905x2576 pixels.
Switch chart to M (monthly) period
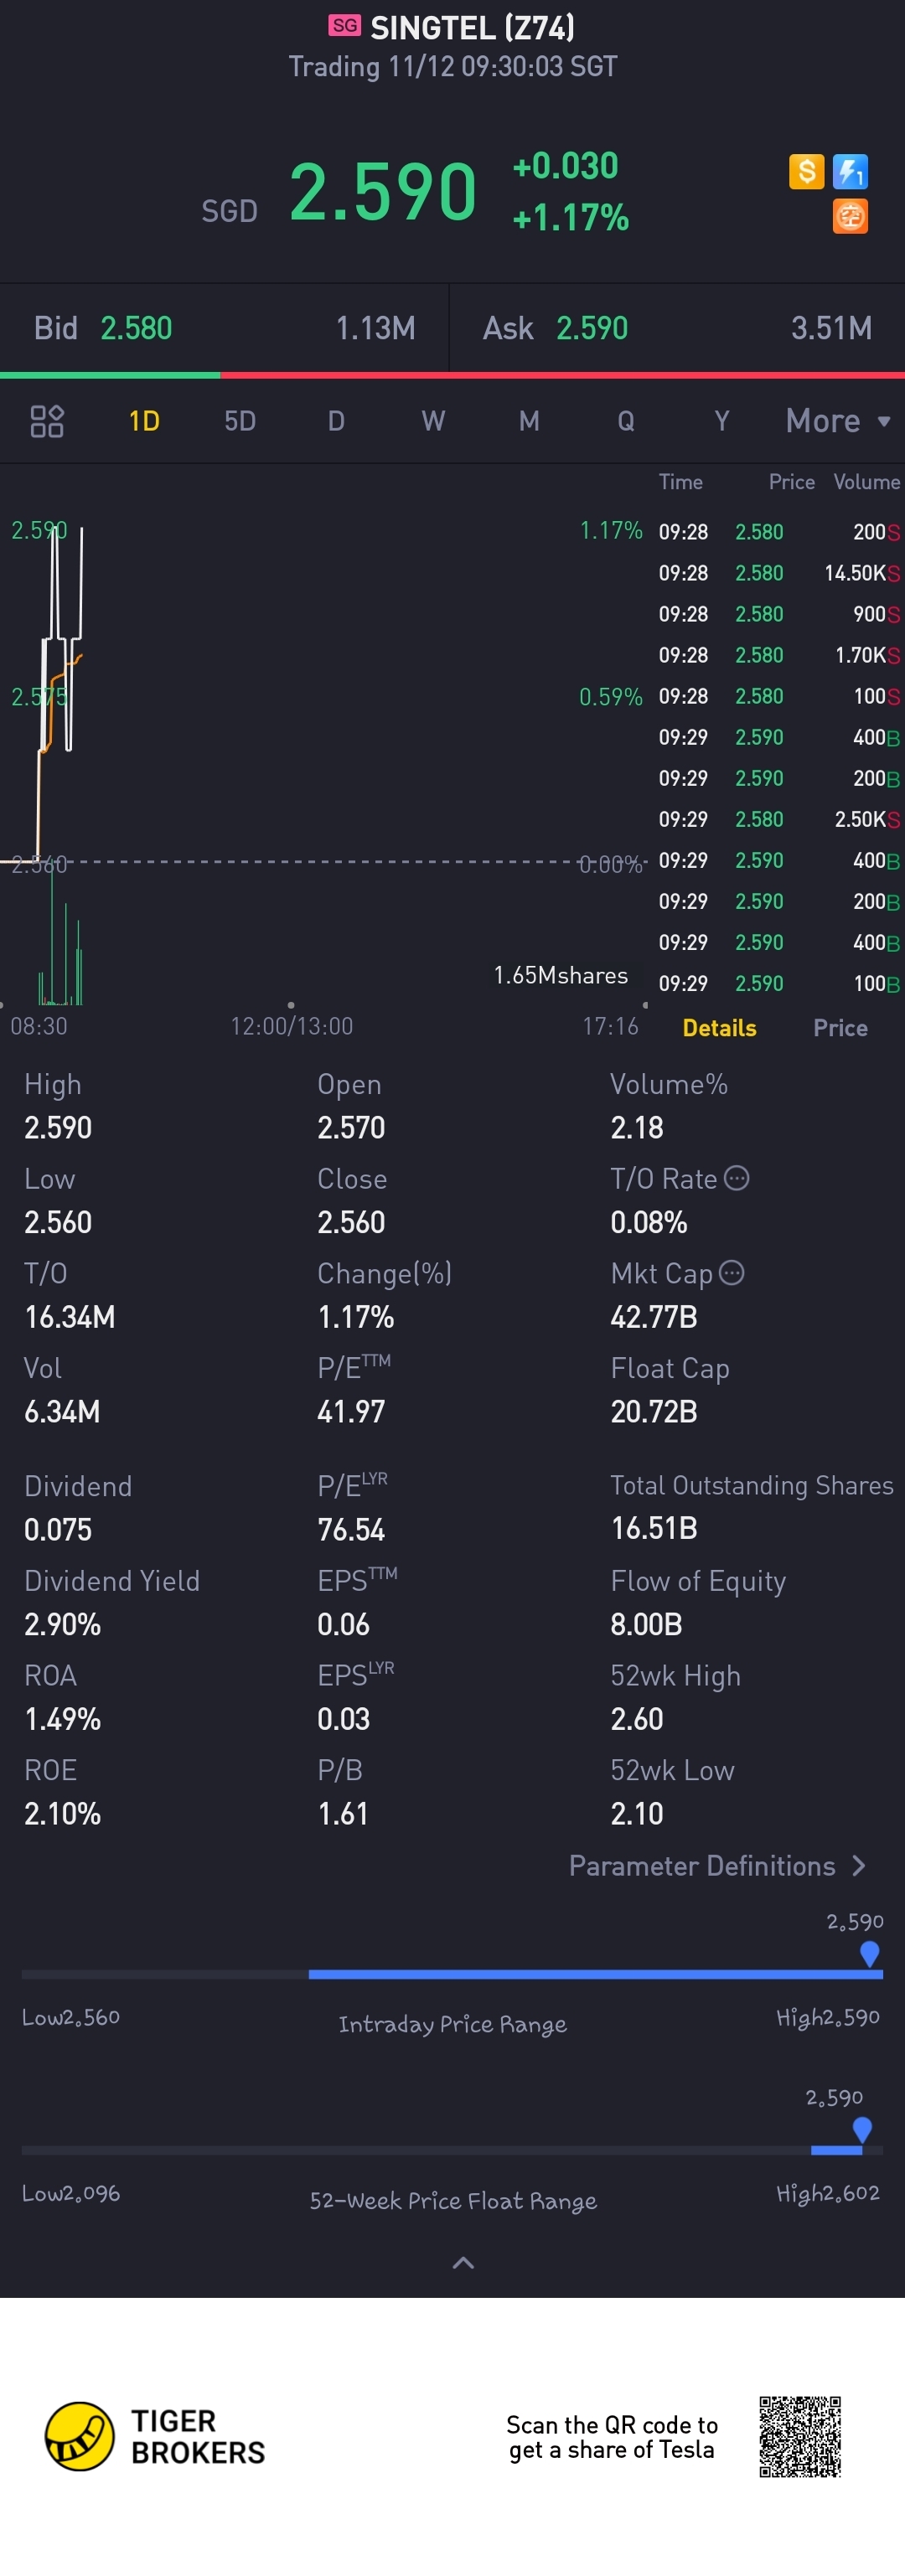(x=529, y=421)
